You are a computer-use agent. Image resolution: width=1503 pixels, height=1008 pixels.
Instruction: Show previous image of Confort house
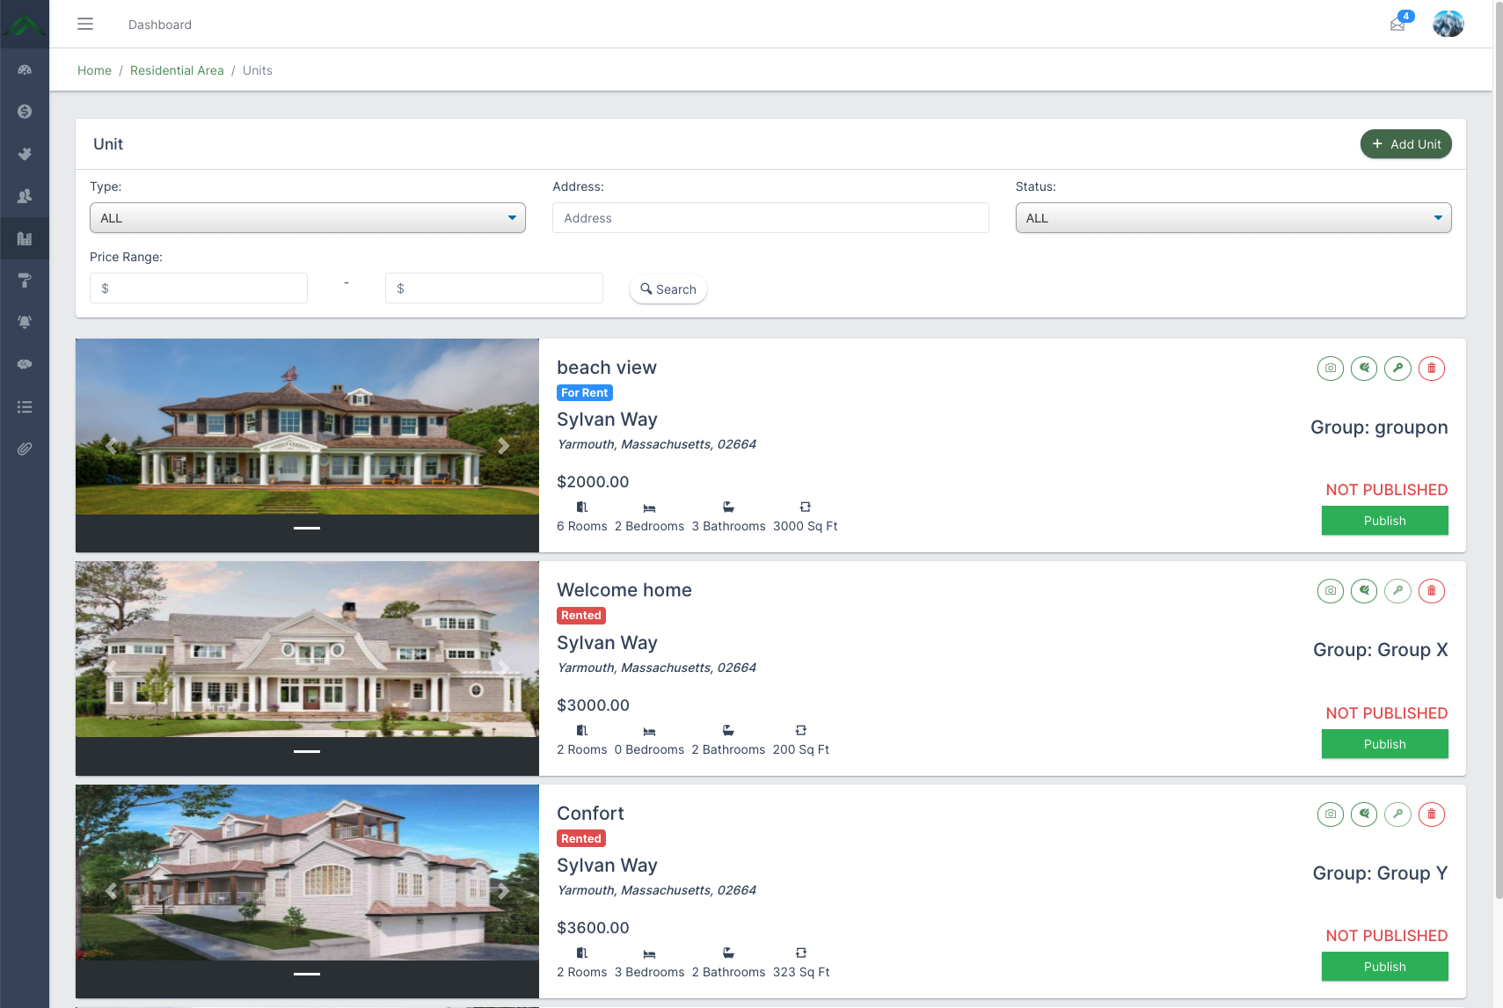111,891
